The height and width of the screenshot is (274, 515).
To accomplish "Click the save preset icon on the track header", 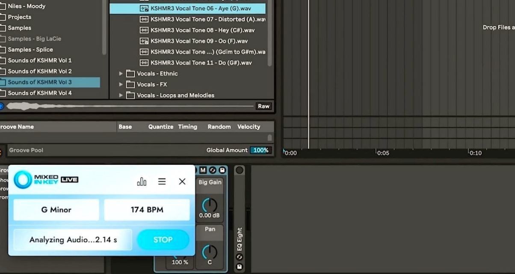I will tap(222, 170).
